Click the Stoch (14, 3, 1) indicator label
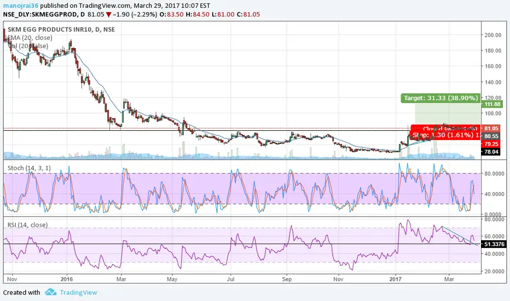Image resolution: width=510 pixels, height=301 pixels. (x=29, y=168)
